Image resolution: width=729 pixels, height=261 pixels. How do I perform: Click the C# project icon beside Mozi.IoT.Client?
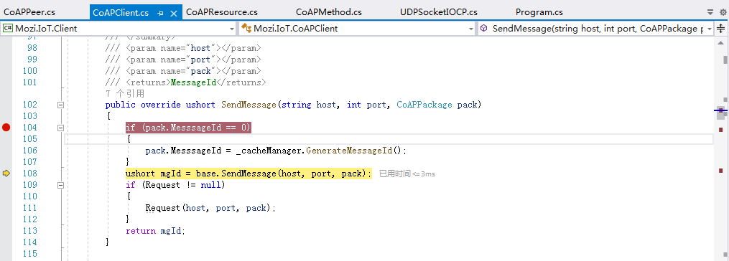click(x=8, y=29)
